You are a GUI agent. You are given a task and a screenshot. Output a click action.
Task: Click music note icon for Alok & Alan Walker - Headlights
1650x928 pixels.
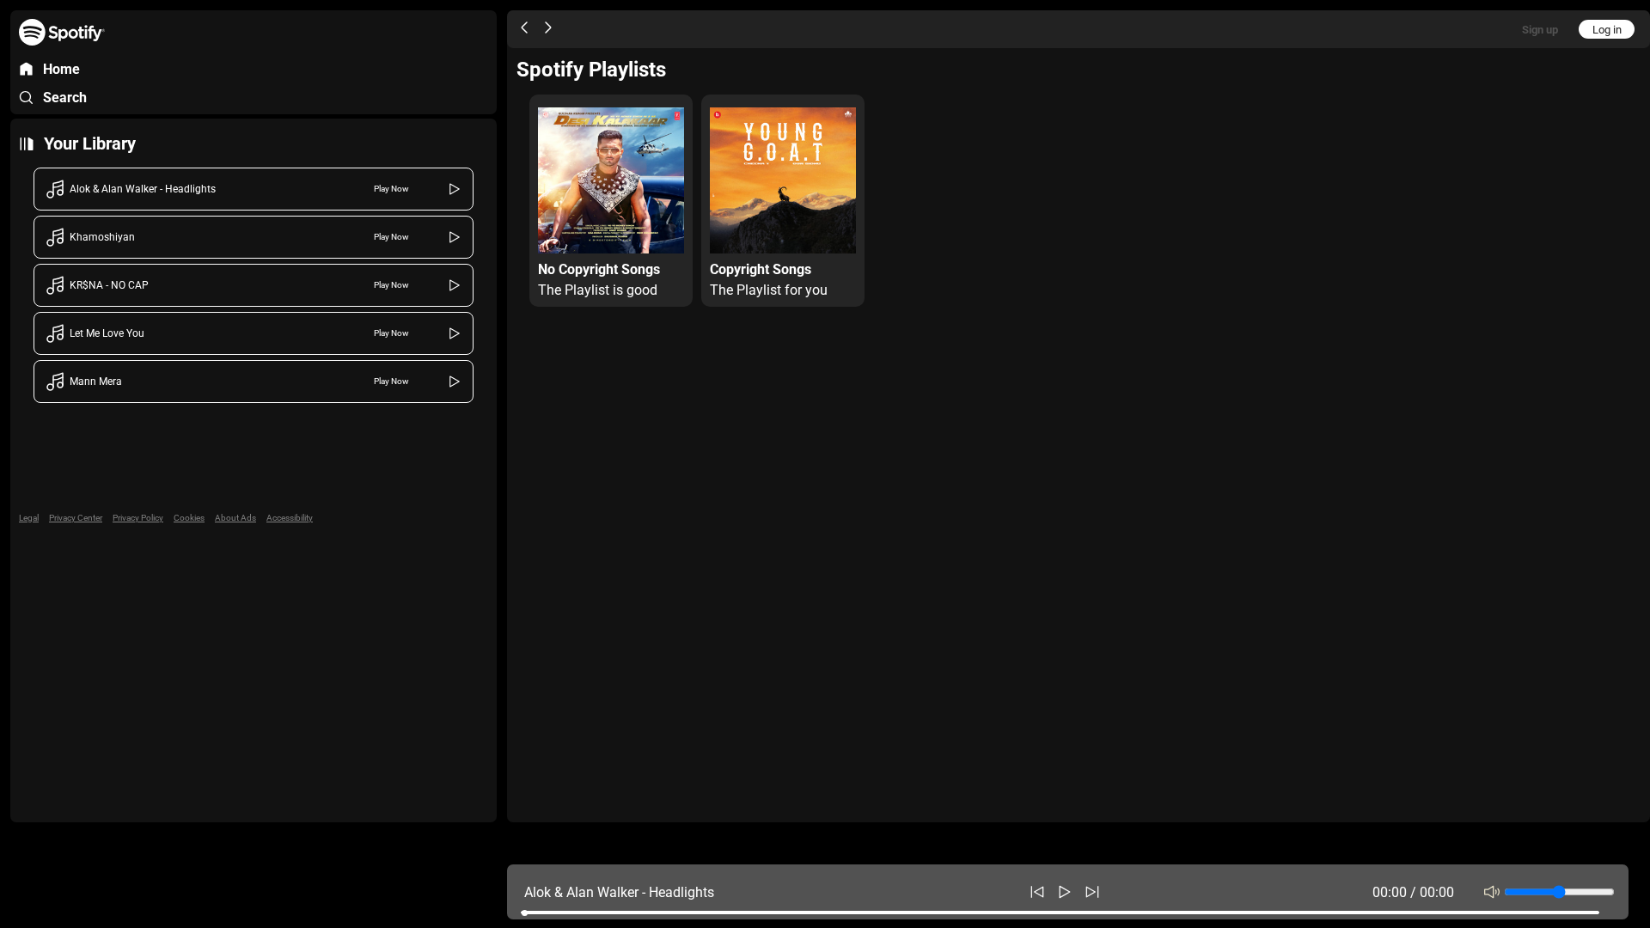click(x=55, y=189)
